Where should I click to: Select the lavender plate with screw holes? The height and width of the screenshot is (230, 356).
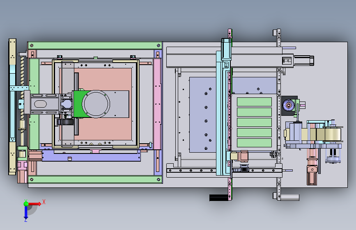pyautogui.click(x=203, y=115)
